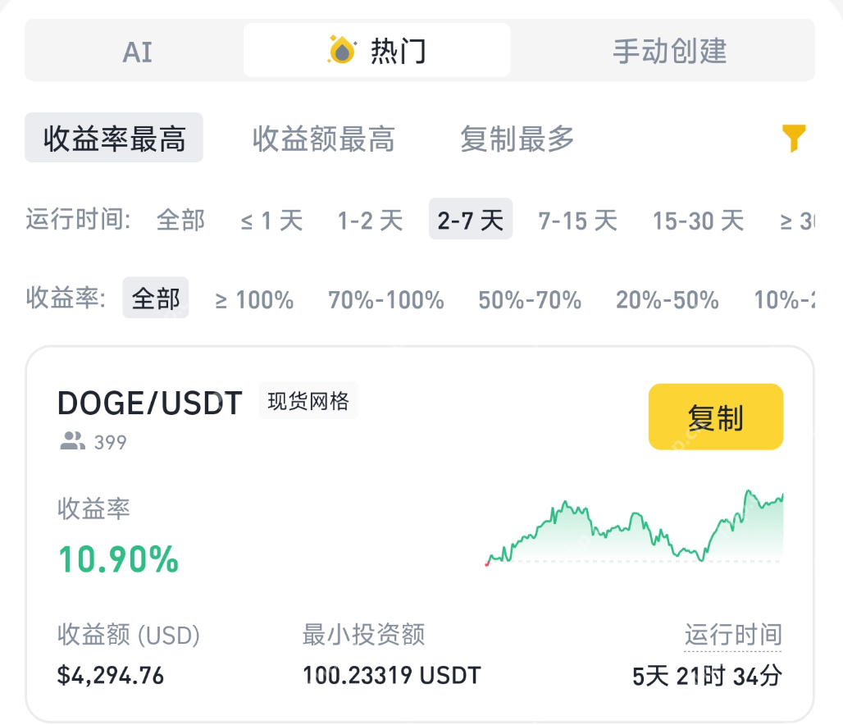Select the 70%-100% yield filter
This screenshot has width=843, height=725.
pos(385,299)
